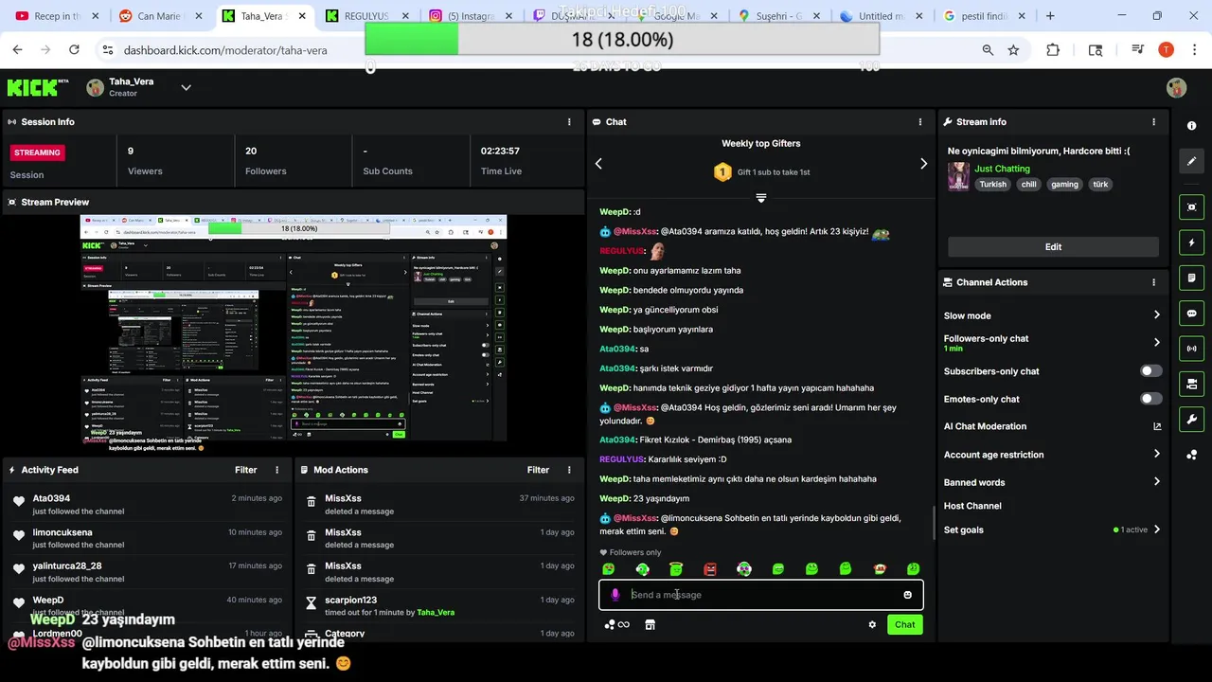Open the Activity Feed three-dot menu

(x=276, y=470)
